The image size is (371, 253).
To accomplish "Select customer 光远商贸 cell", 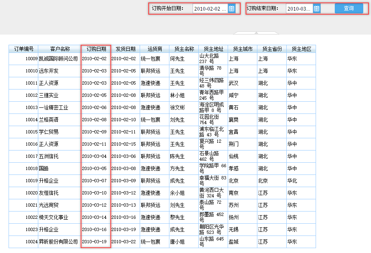I will pyautogui.click(x=59, y=205).
